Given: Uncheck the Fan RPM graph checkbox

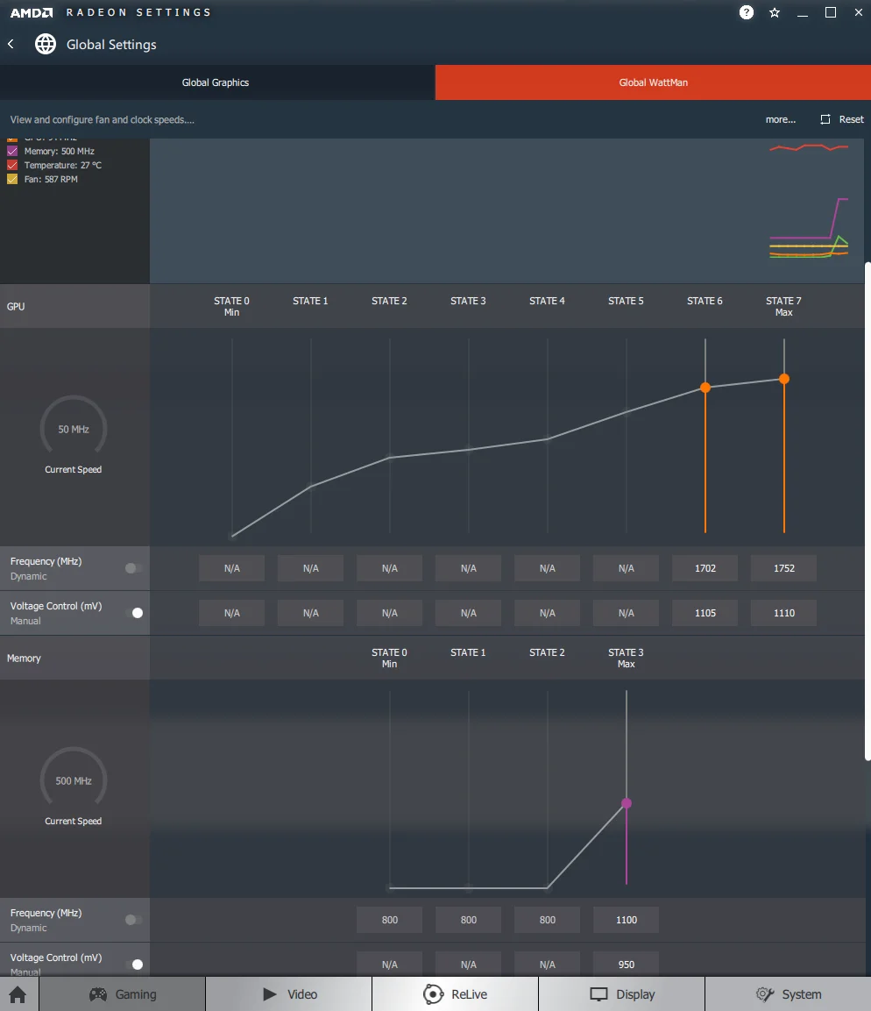Looking at the screenshot, I should pos(12,179).
